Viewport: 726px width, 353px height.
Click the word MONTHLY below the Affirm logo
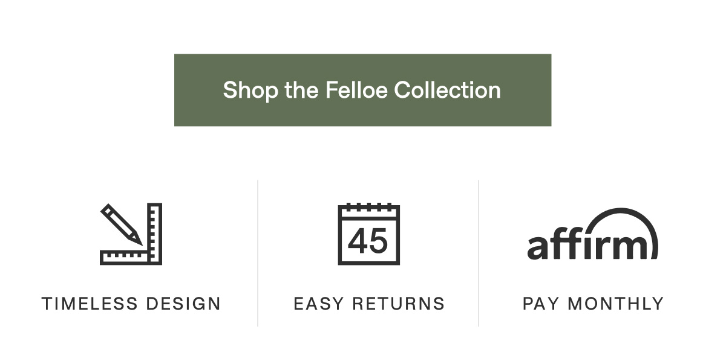(616, 304)
